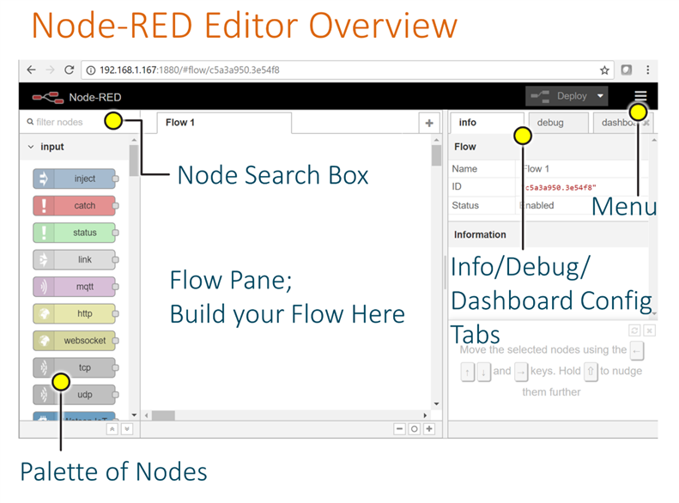
Task: Select the inject node in palette
Action: [x=76, y=179]
